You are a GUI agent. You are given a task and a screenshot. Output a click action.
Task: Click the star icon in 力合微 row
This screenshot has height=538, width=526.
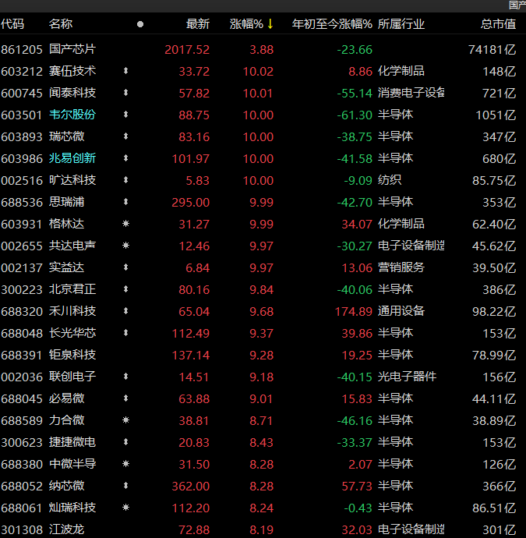click(125, 420)
